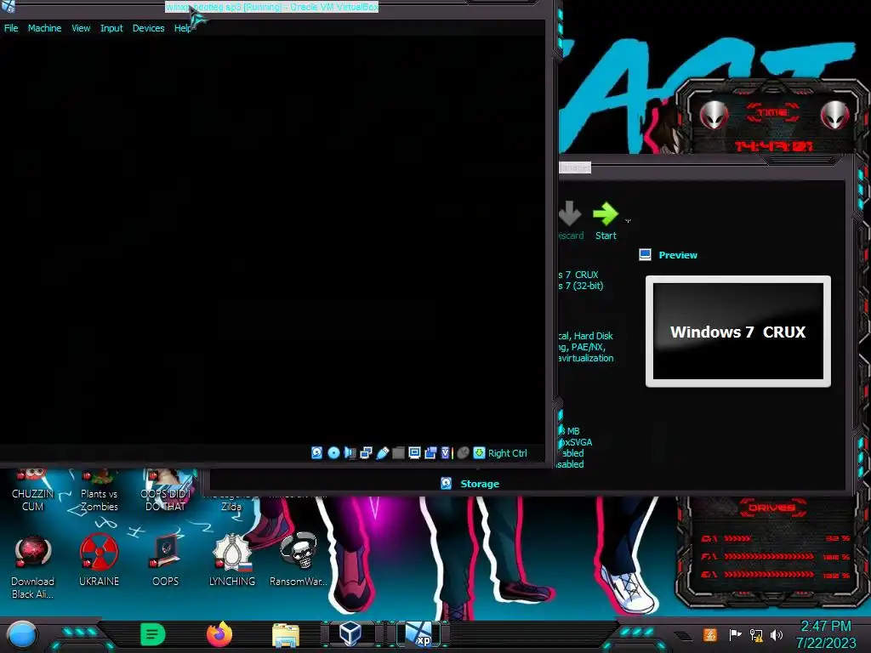Screen dimensions: 871x653
Task: Open the RansomWar desktop shortcut
Action: (299, 561)
